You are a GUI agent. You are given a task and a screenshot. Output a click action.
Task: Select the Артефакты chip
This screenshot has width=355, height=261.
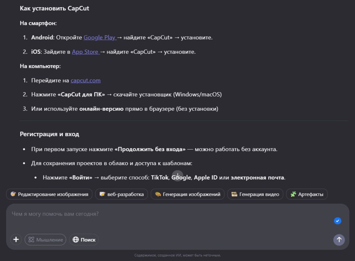pyautogui.click(x=307, y=194)
